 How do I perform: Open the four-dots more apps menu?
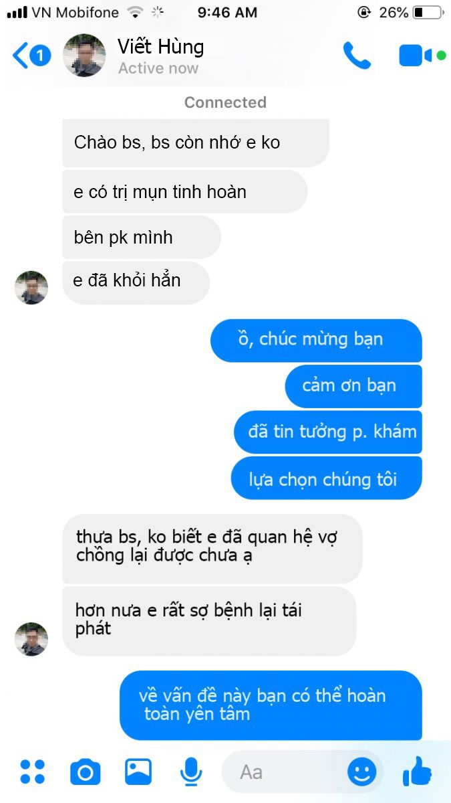click(x=32, y=772)
